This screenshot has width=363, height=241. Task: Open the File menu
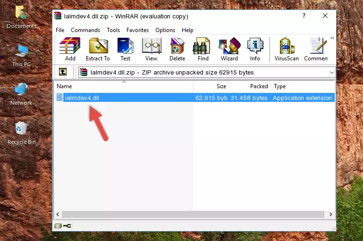pos(60,30)
